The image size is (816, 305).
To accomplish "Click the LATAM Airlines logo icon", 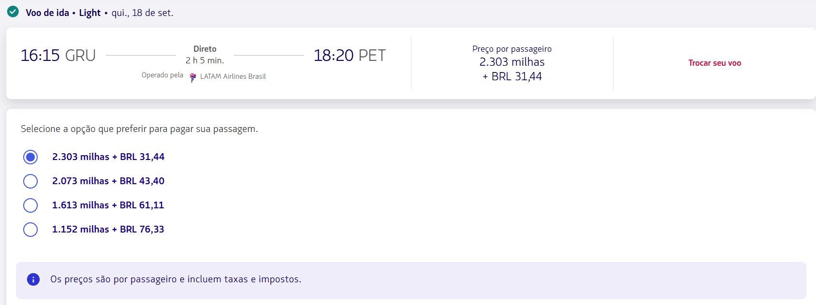I will tap(193, 77).
